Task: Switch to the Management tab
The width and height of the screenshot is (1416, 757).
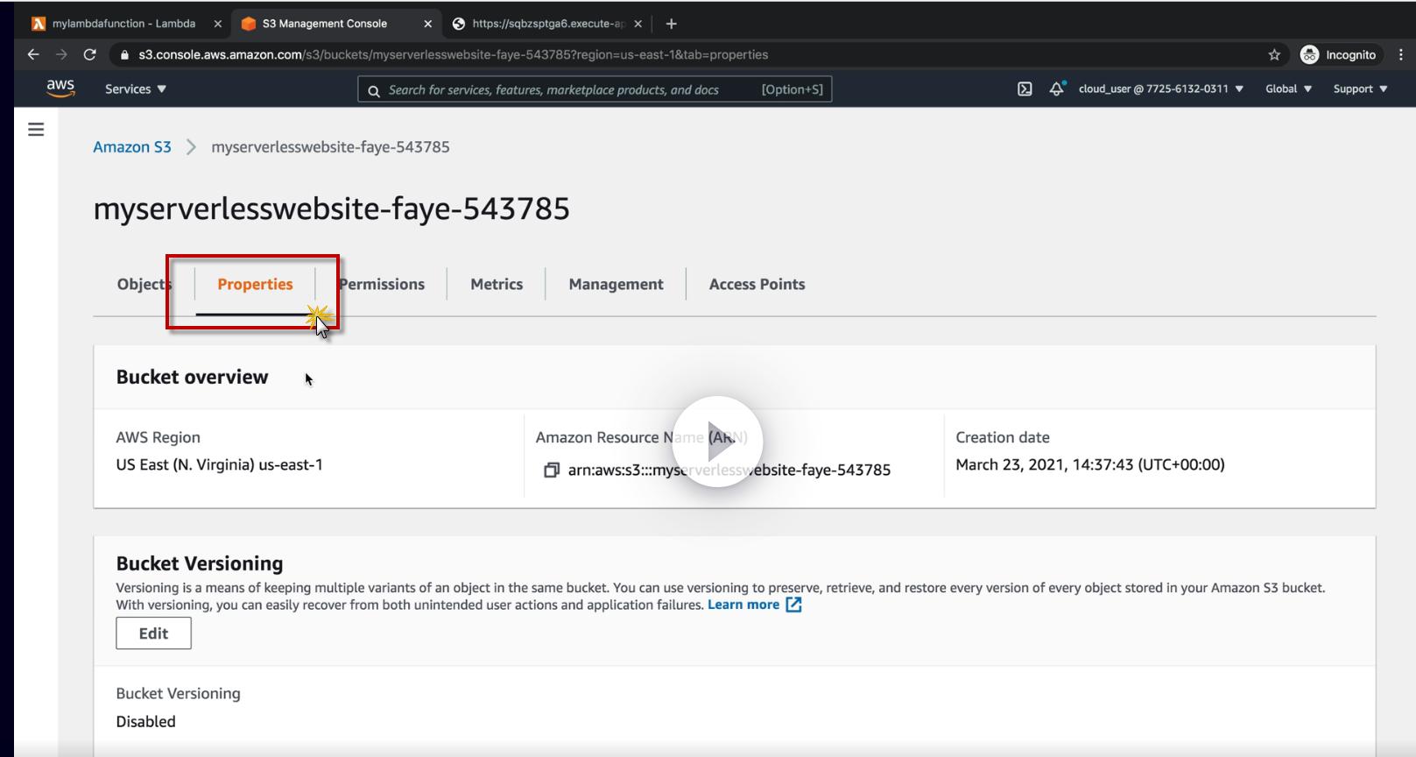Action: [616, 284]
